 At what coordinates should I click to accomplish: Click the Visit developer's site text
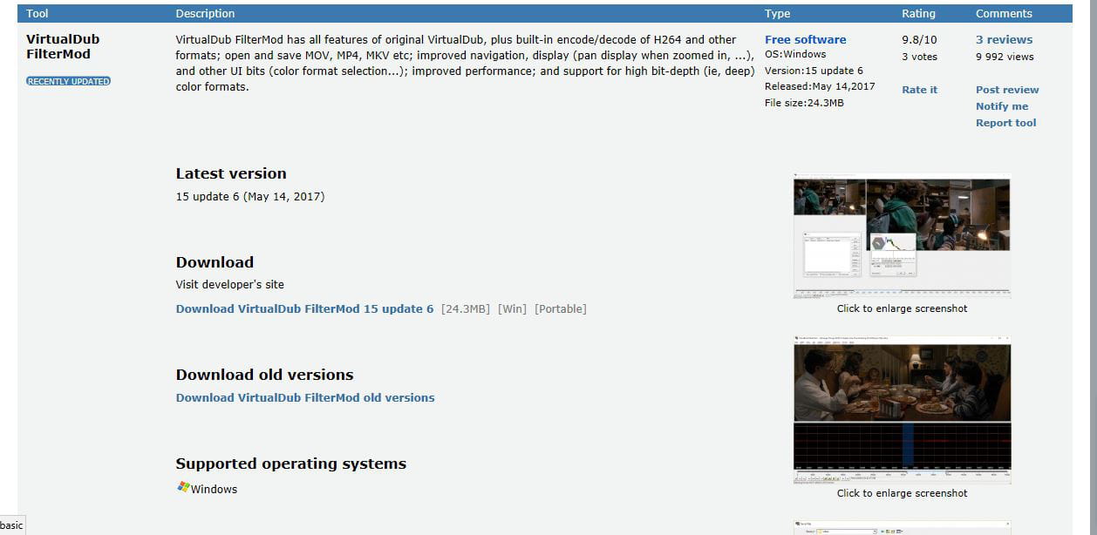click(230, 284)
